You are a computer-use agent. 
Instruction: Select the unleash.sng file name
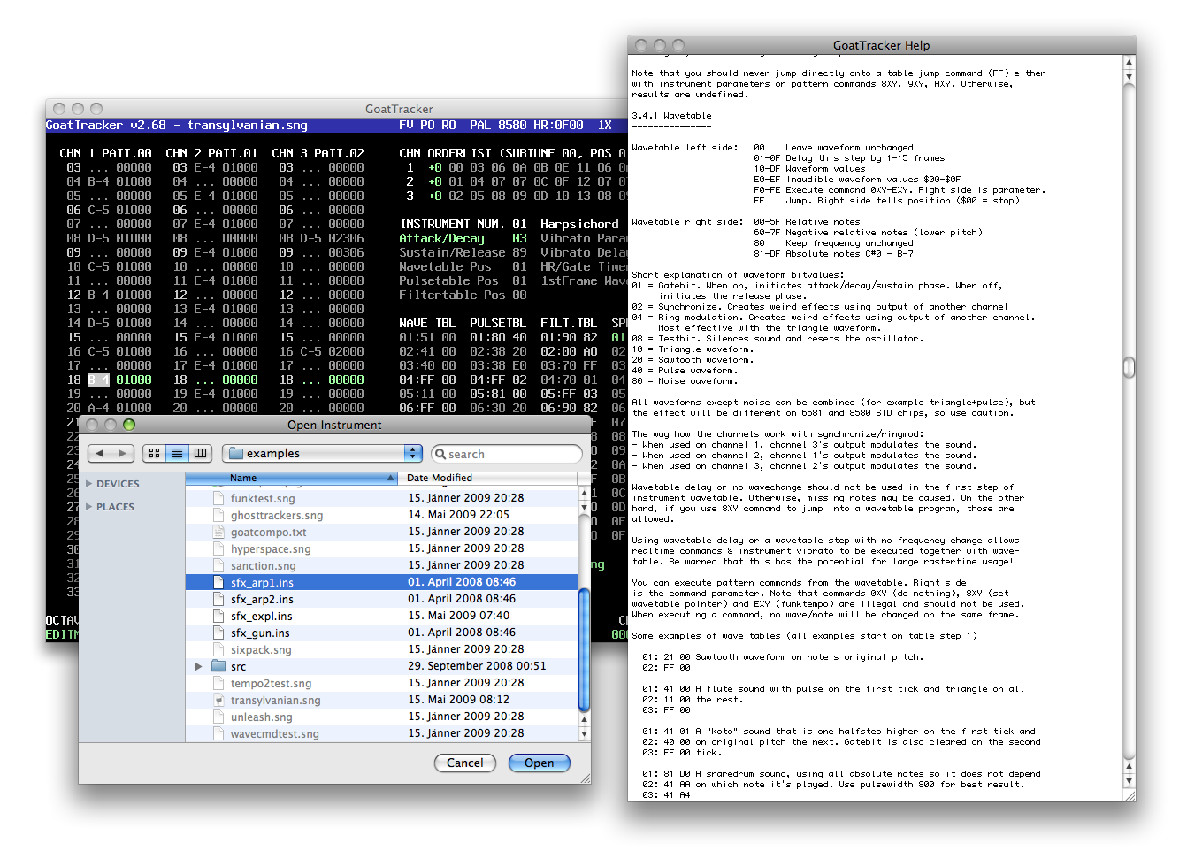pyautogui.click(x=261, y=717)
